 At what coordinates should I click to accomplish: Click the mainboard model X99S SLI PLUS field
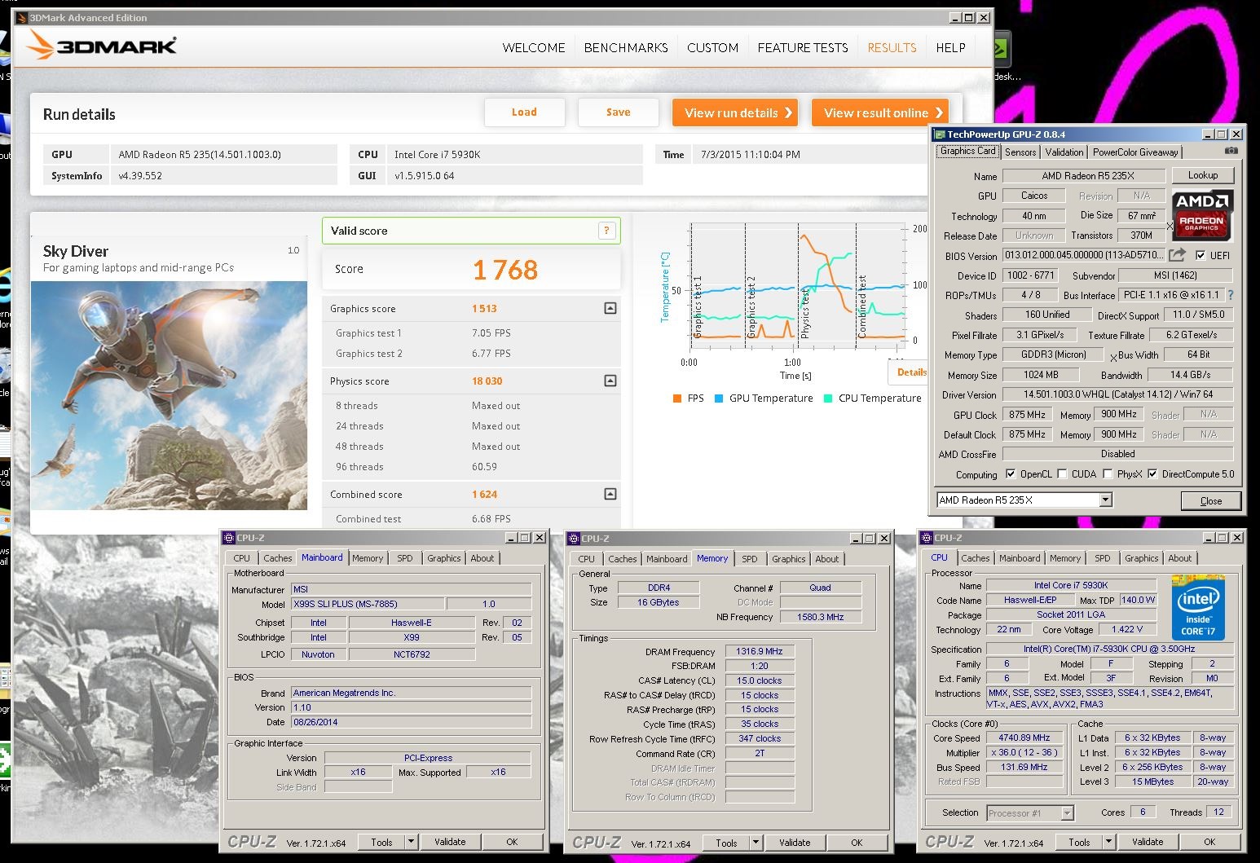(368, 604)
